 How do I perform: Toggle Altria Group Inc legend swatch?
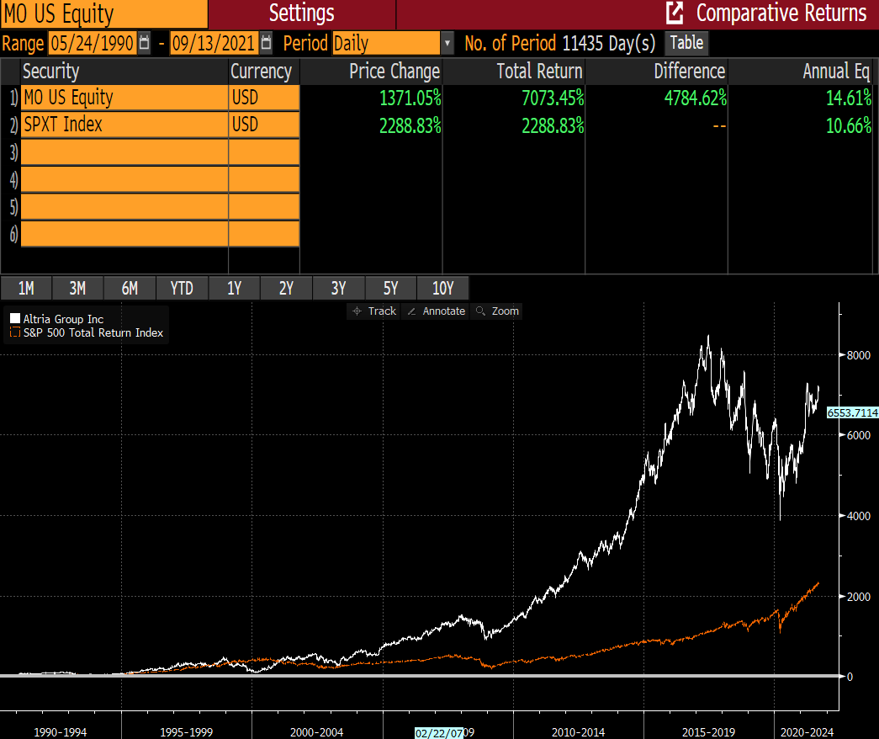[15, 319]
